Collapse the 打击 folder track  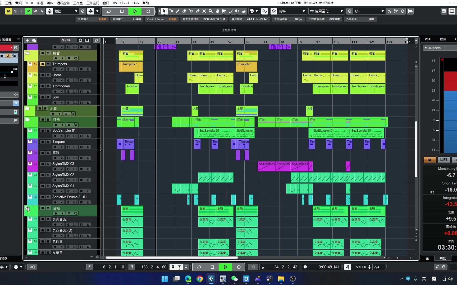[x=27, y=119]
